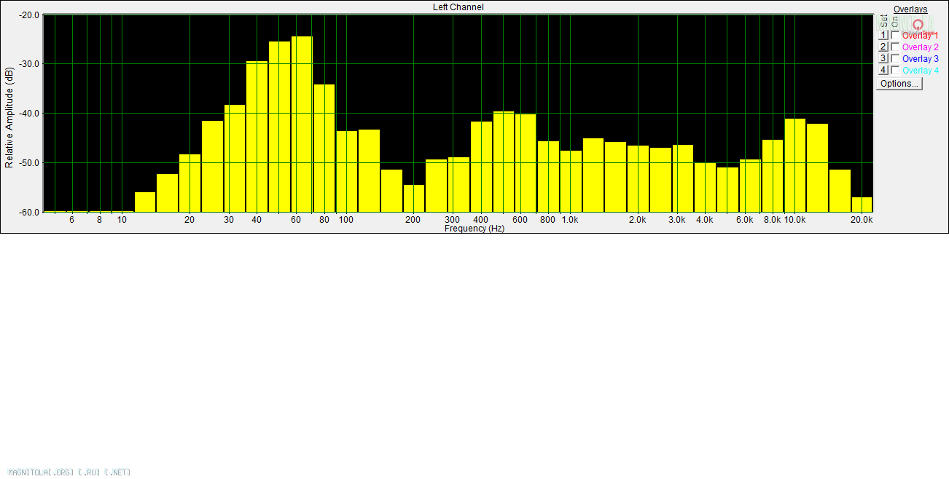Open the overlay Options dialog

899,84
